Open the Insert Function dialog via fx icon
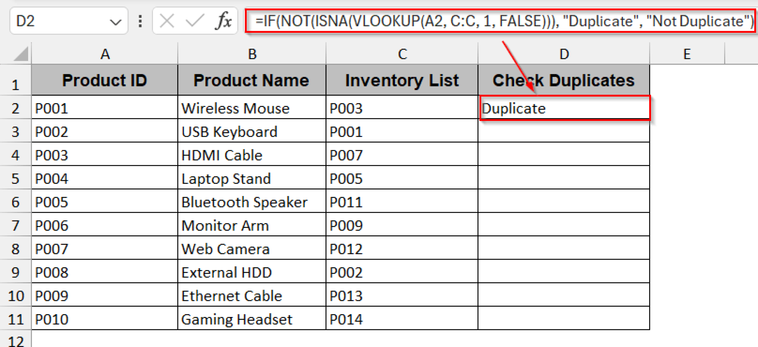Screen dimensions: 758x347 222,21
